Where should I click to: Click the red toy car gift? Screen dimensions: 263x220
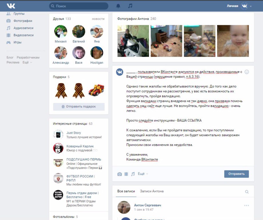[x=96, y=91]
